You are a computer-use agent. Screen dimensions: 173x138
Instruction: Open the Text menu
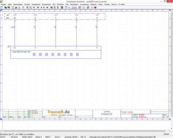[x=67, y=4]
